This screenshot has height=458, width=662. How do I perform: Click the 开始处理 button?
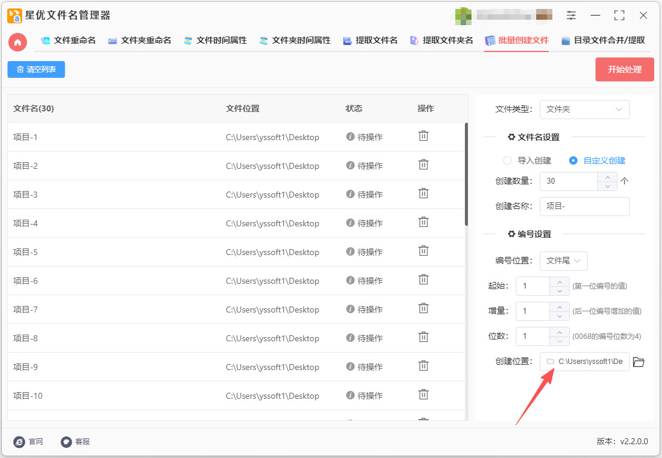coord(624,69)
